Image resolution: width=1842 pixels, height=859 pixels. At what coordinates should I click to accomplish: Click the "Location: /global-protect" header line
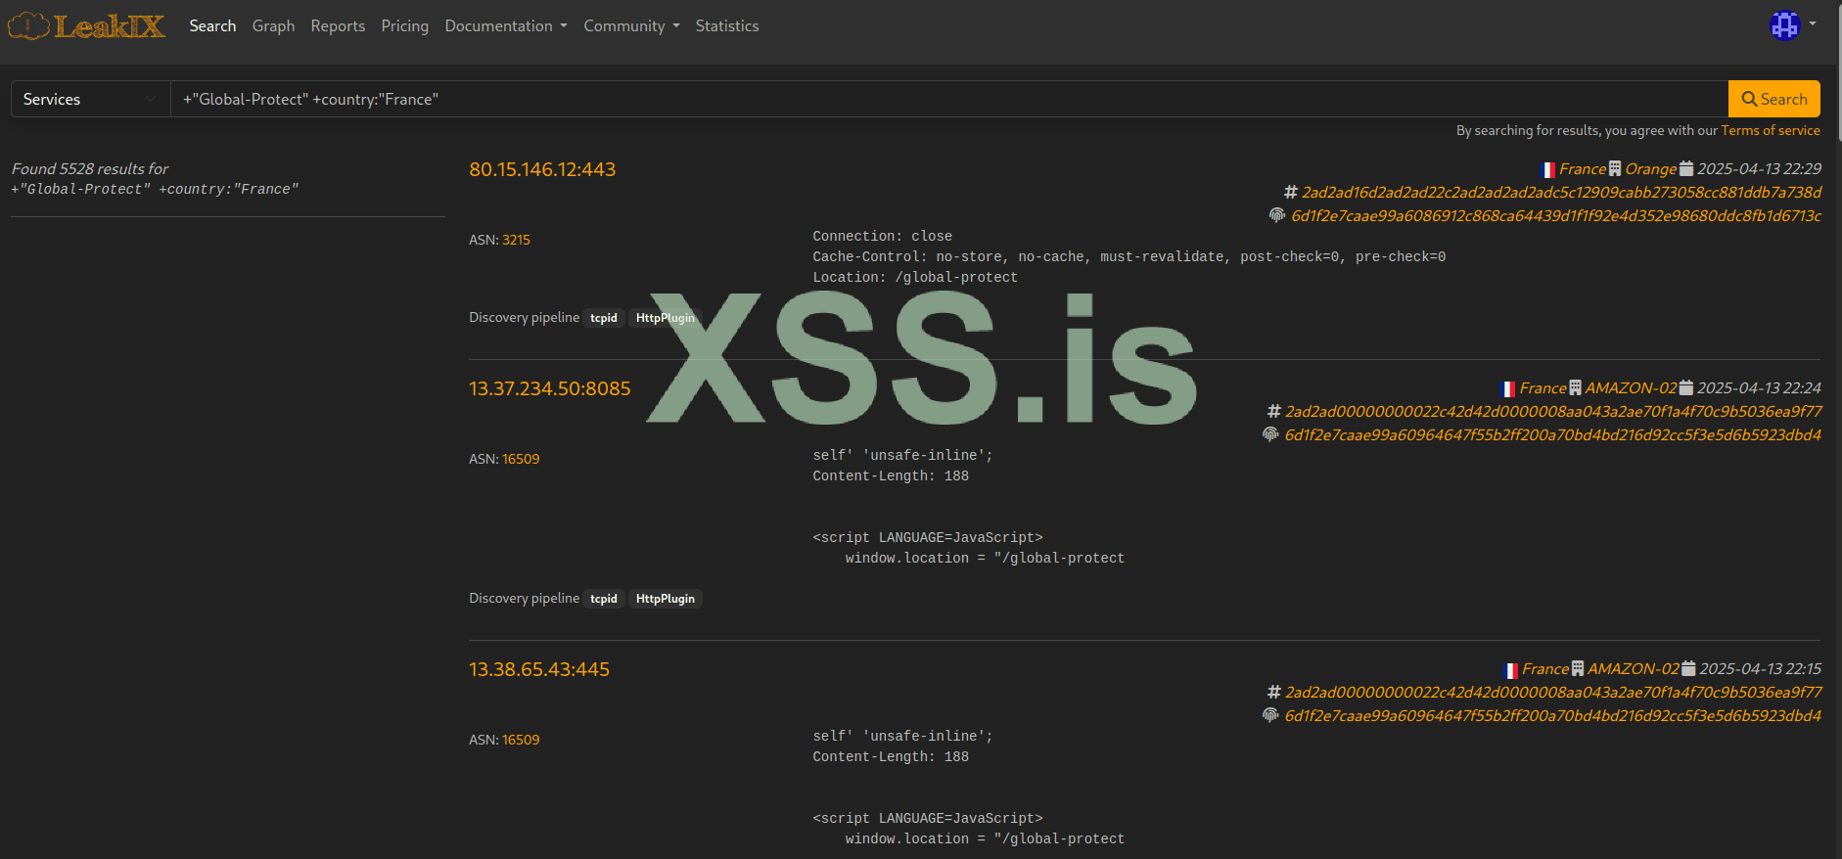[915, 277]
